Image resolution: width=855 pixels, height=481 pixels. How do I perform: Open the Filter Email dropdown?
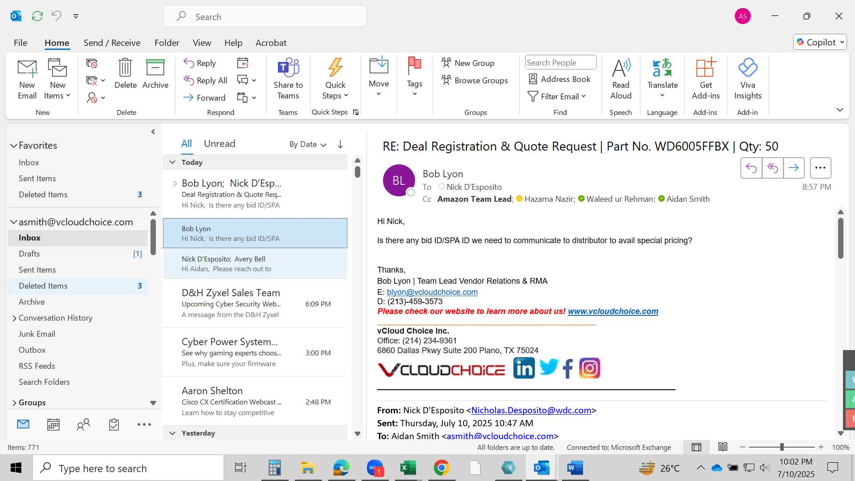point(557,96)
